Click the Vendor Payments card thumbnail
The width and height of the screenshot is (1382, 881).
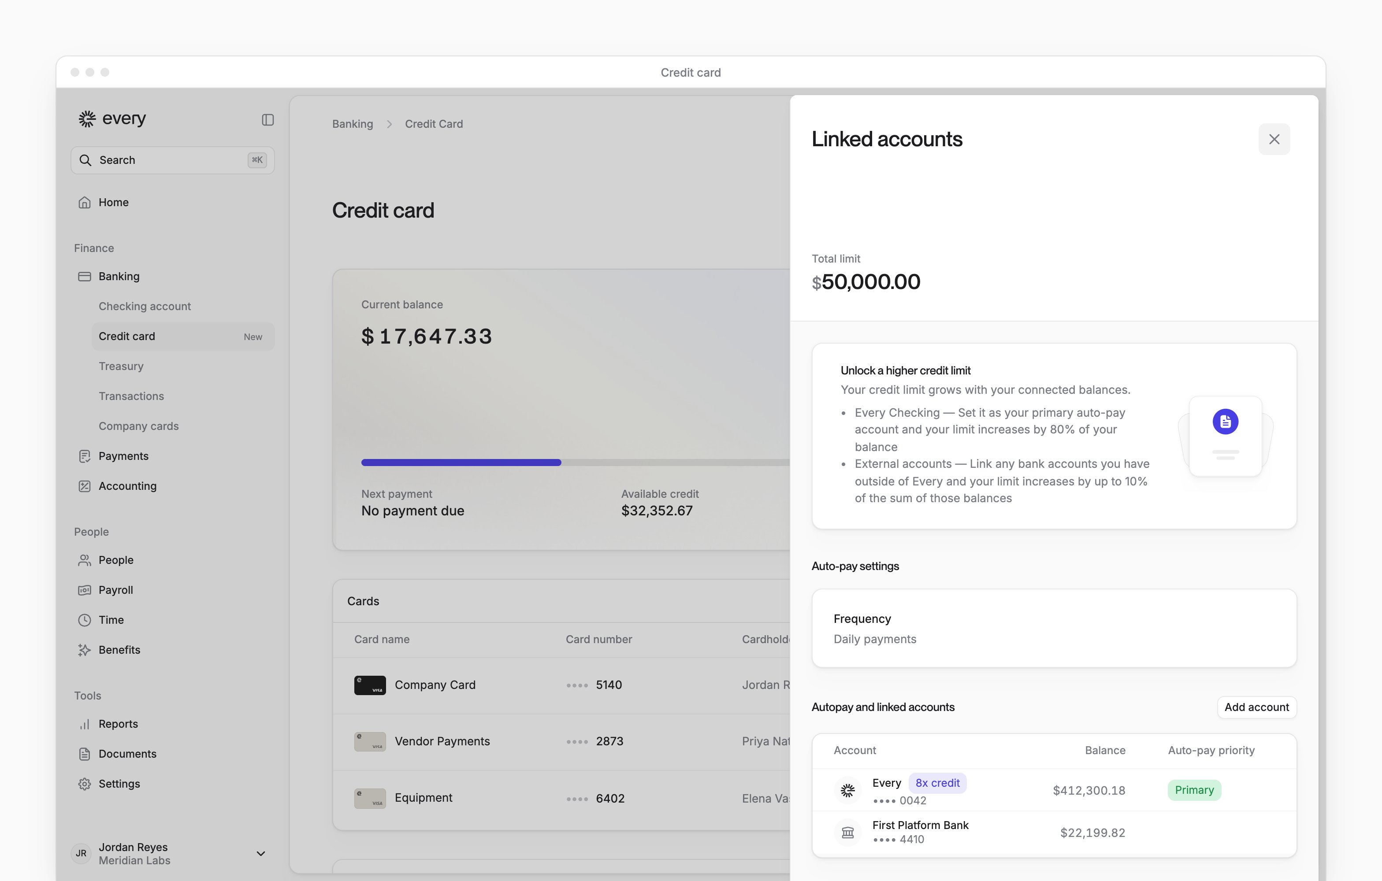click(370, 742)
